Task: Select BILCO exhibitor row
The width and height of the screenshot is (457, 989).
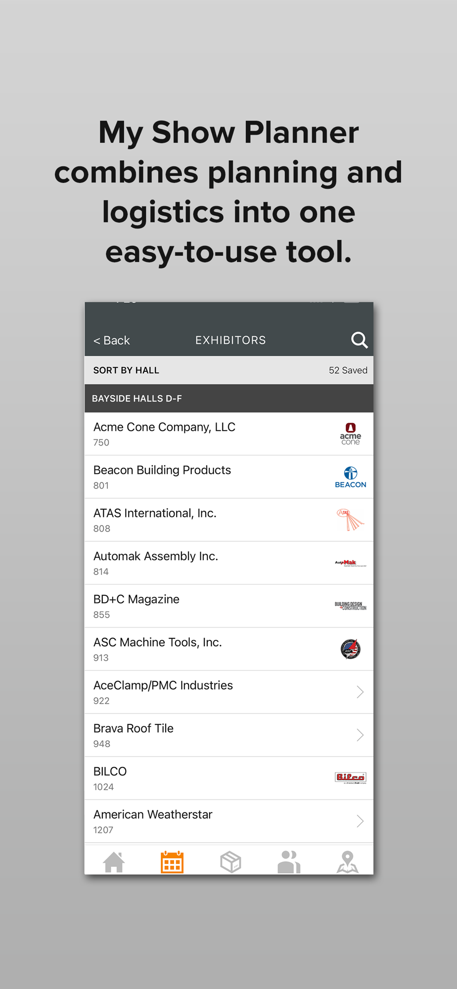Action: 229,778
